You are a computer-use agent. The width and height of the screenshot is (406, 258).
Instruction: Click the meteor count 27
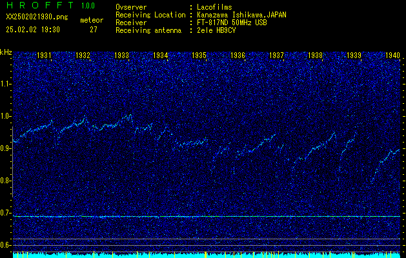[x=94, y=30]
